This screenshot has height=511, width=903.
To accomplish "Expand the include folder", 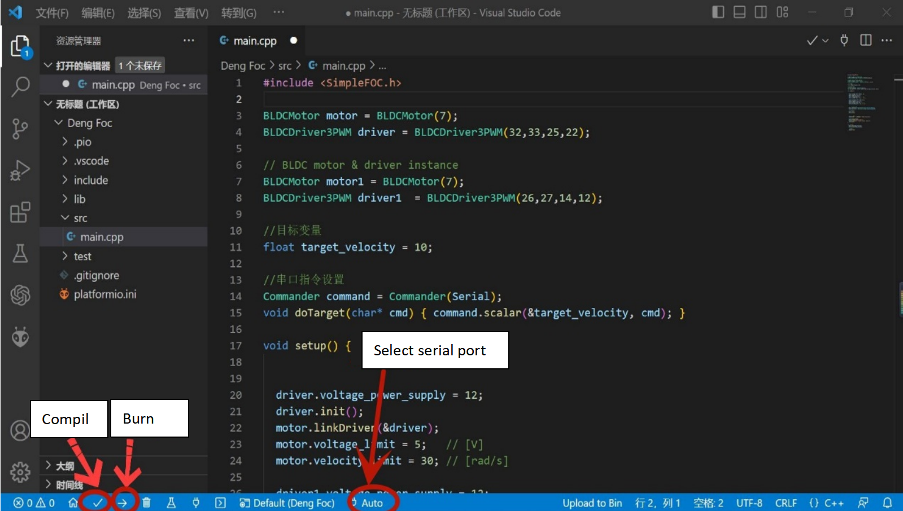I will (90, 180).
